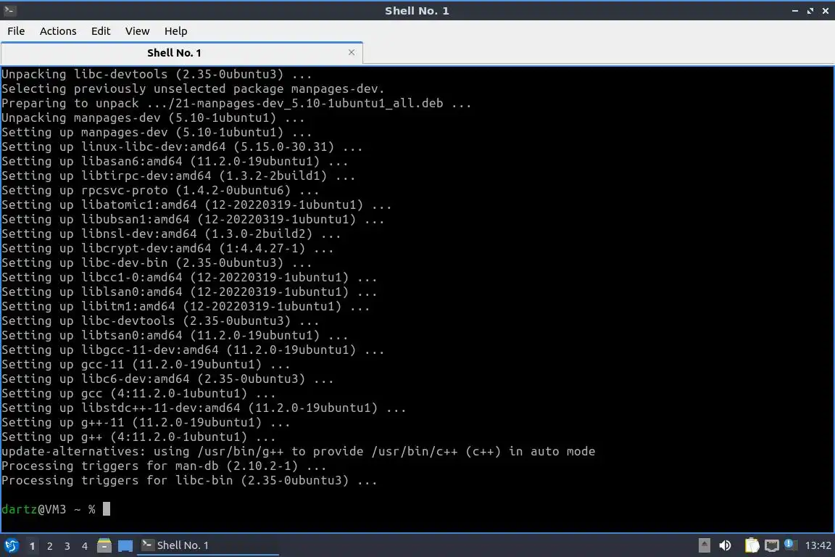Screen dimensions: 835x557
Task: Click the 'Setting up libstdc++-11-dev:amd64' line
Action: (x=204, y=408)
